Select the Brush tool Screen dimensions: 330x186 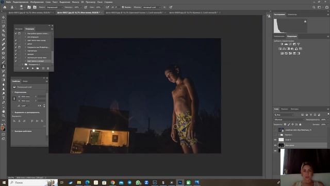point(4,62)
